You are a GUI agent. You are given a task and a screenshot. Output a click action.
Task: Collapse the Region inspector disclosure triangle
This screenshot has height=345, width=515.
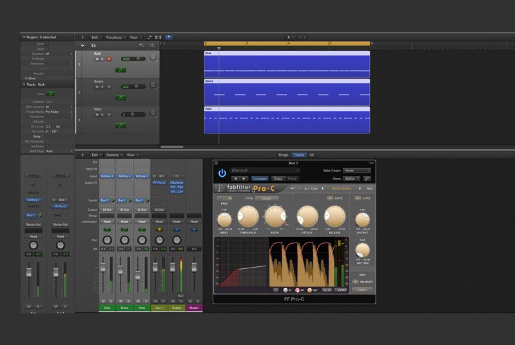pyautogui.click(x=24, y=37)
